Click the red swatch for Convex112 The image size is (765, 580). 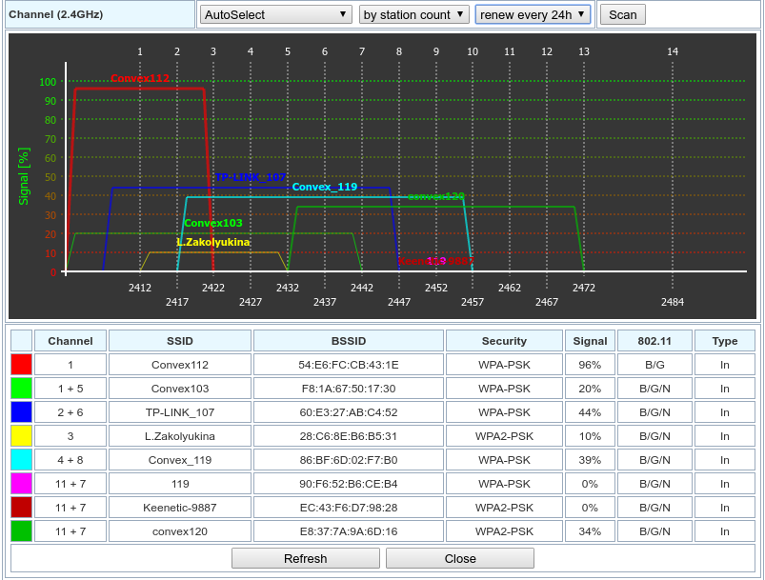[x=21, y=365]
